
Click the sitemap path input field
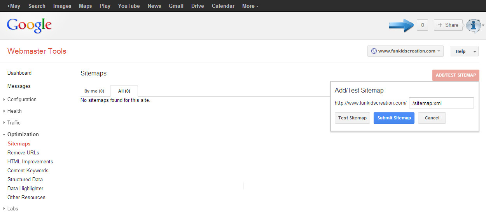(441, 103)
